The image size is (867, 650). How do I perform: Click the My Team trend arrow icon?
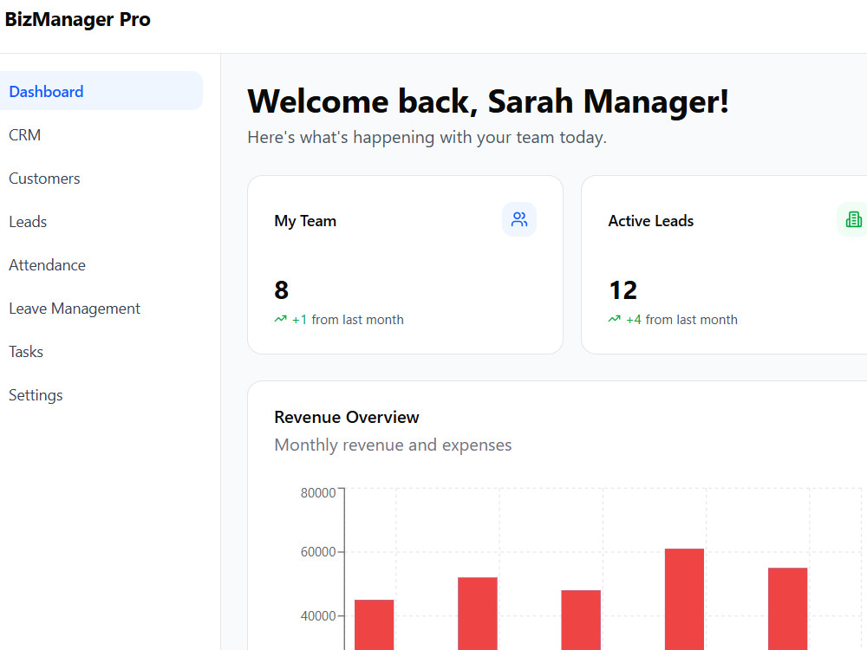(280, 319)
